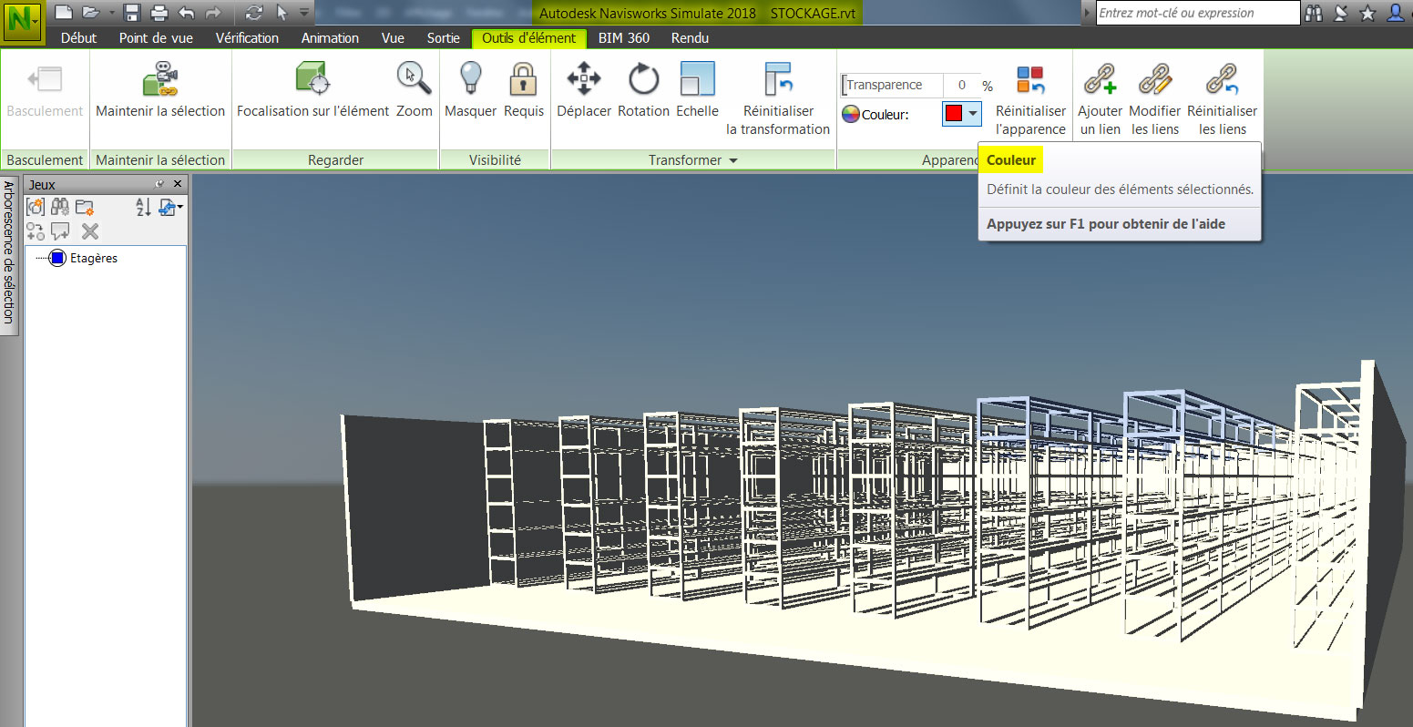
Task: Choose the Select cursor tool
Action: (282, 13)
